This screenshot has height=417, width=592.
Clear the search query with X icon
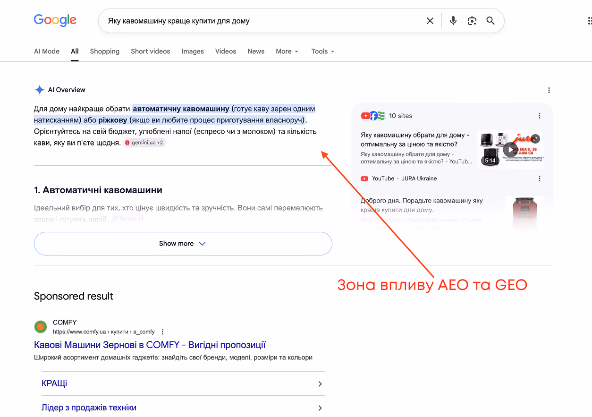coord(430,21)
